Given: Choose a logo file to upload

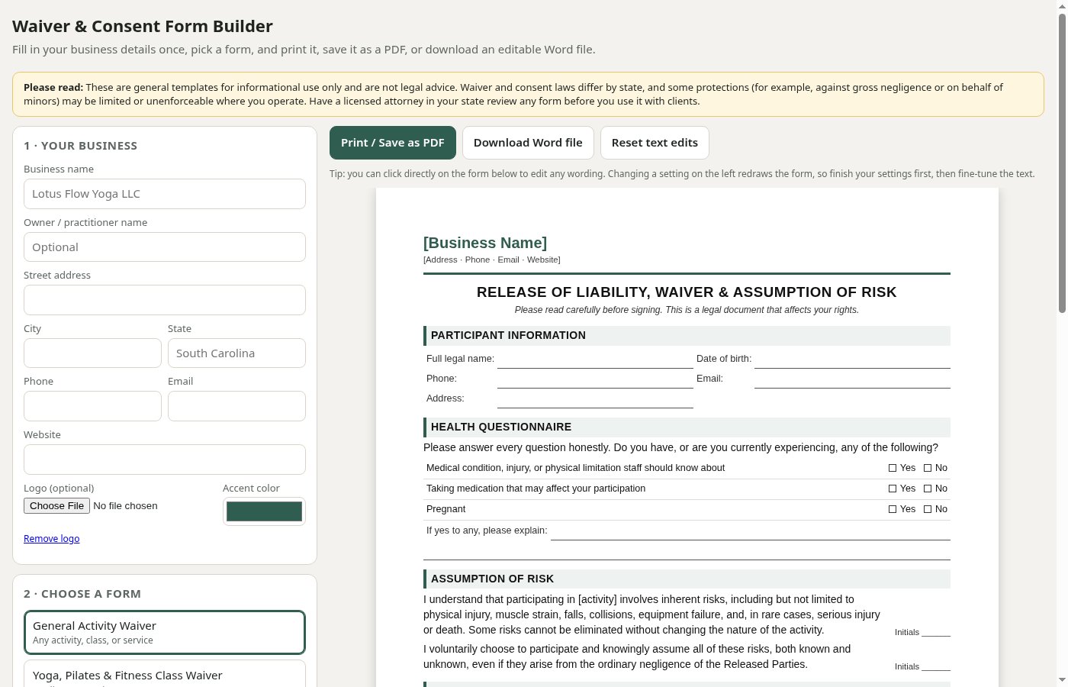Looking at the screenshot, I should (56, 506).
